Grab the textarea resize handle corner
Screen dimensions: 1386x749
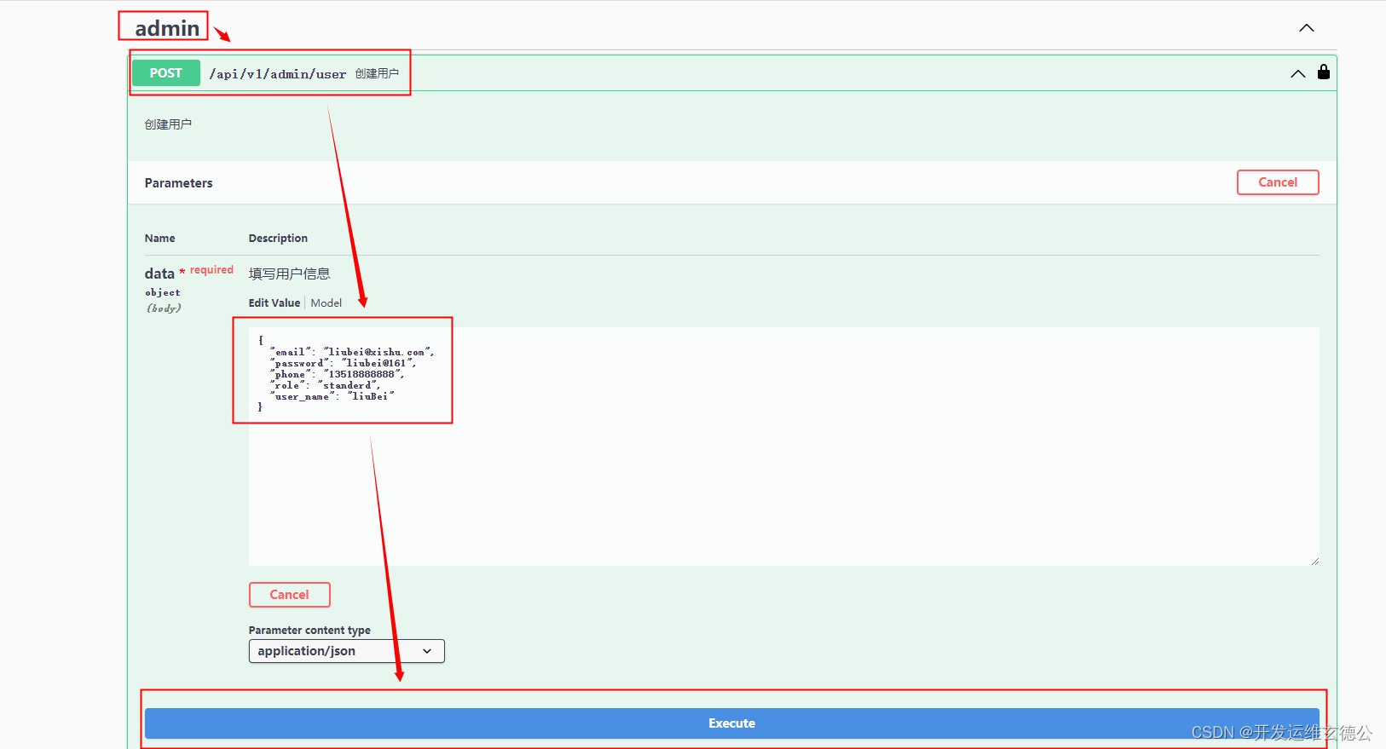coord(1315,561)
